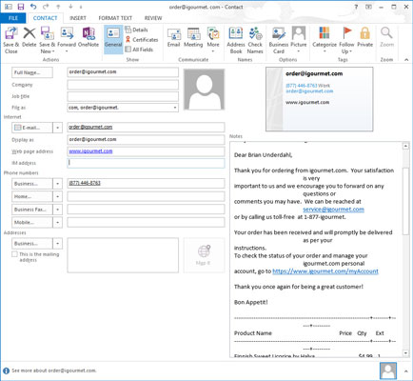The height and width of the screenshot is (381, 413).
Task: Switch to the FORMAT TEXT tab
Action: tap(115, 18)
